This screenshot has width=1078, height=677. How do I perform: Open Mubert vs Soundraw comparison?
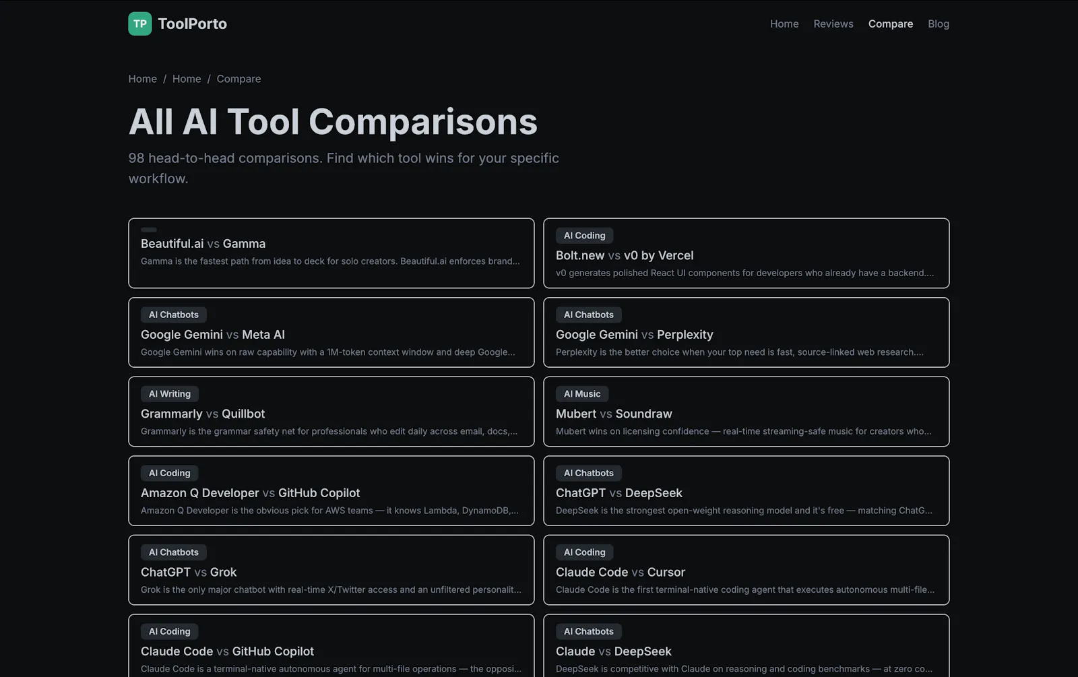click(747, 412)
